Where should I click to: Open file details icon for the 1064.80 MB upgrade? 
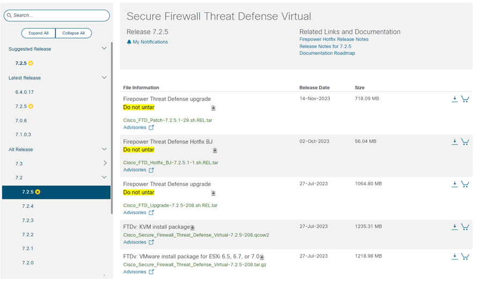click(x=213, y=193)
